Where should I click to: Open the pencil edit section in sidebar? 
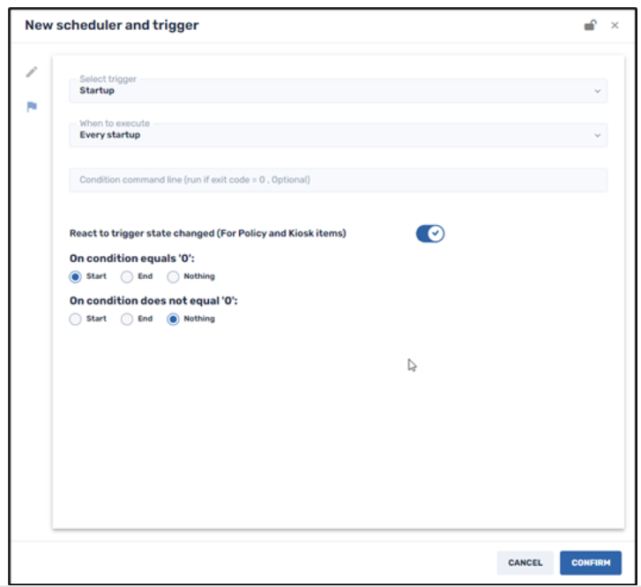(32, 72)
